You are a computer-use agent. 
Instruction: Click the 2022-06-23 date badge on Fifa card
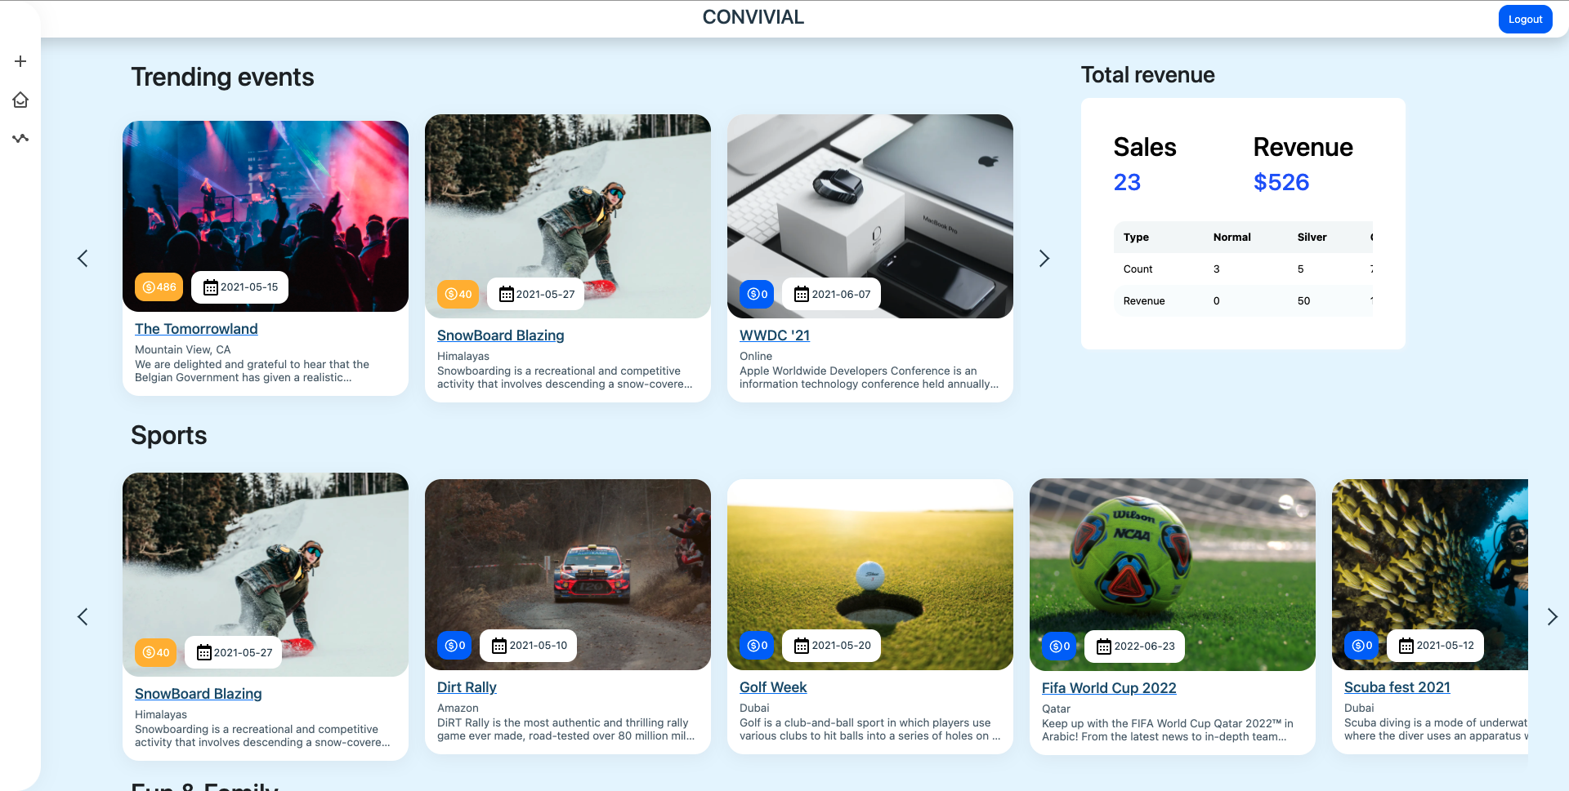pos(1134,647)
